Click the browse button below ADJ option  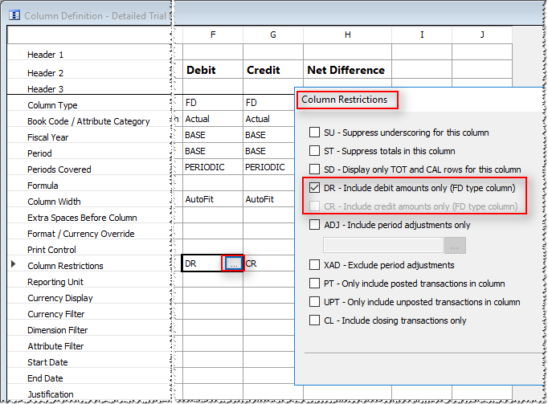pos(455,245)
